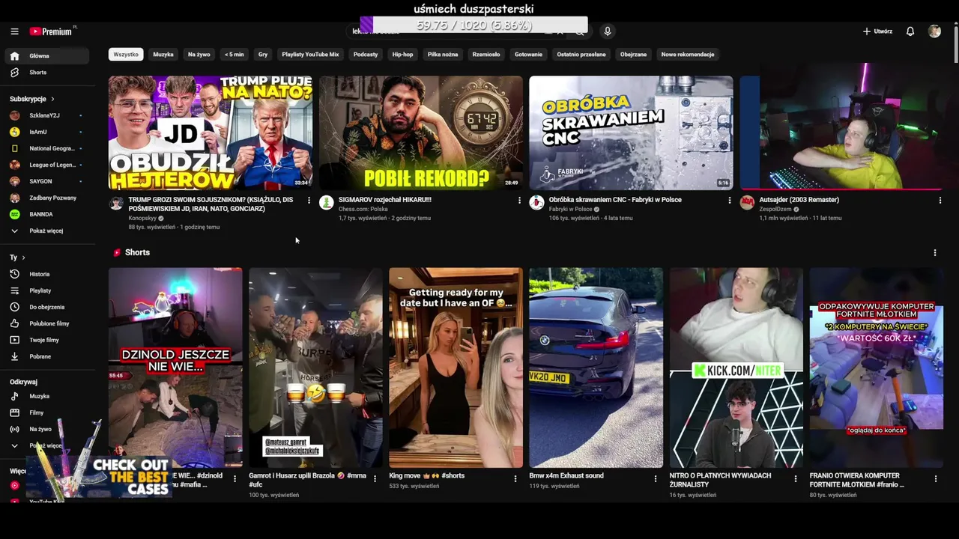Screen dimensions: 959x539
Task: Select the Piłka nożna filter chip
Action: pos(443,55)
